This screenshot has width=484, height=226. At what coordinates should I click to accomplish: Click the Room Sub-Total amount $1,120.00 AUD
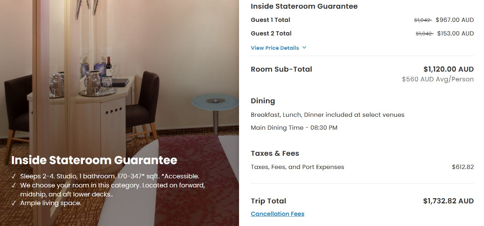tap(449, 69)
